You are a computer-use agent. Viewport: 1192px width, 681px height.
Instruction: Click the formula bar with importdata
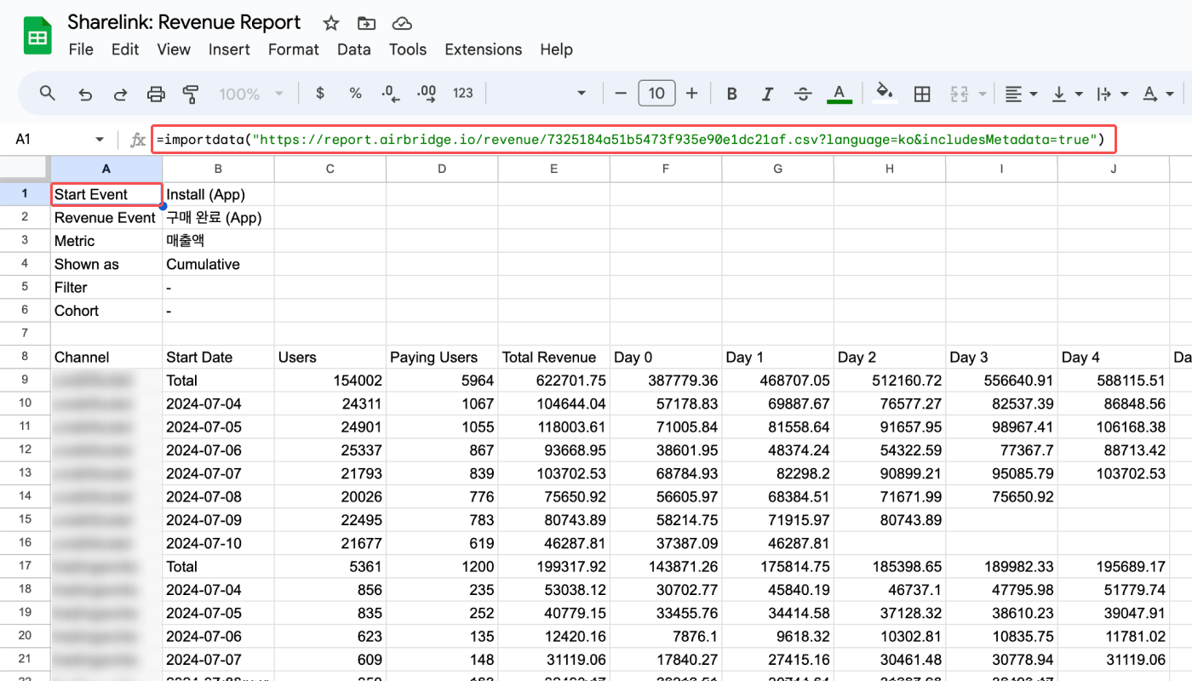(x=633, y=139)
